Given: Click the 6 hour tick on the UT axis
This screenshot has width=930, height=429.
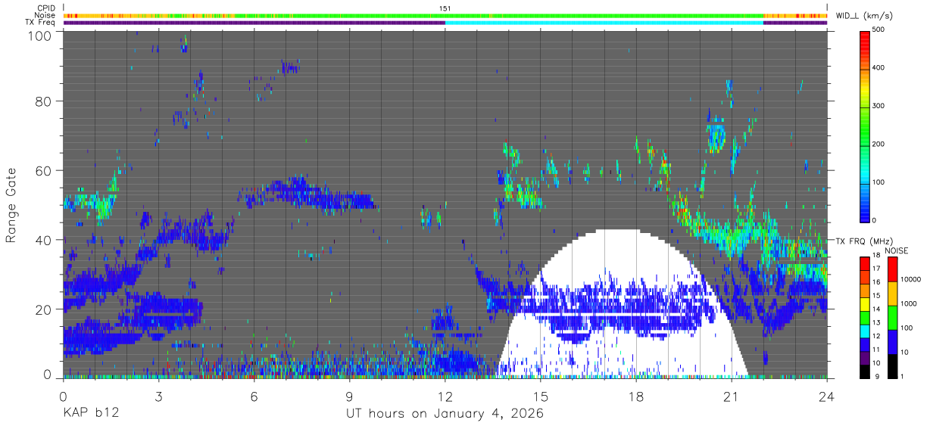Looking at the screenshot, I should [254, 396].
